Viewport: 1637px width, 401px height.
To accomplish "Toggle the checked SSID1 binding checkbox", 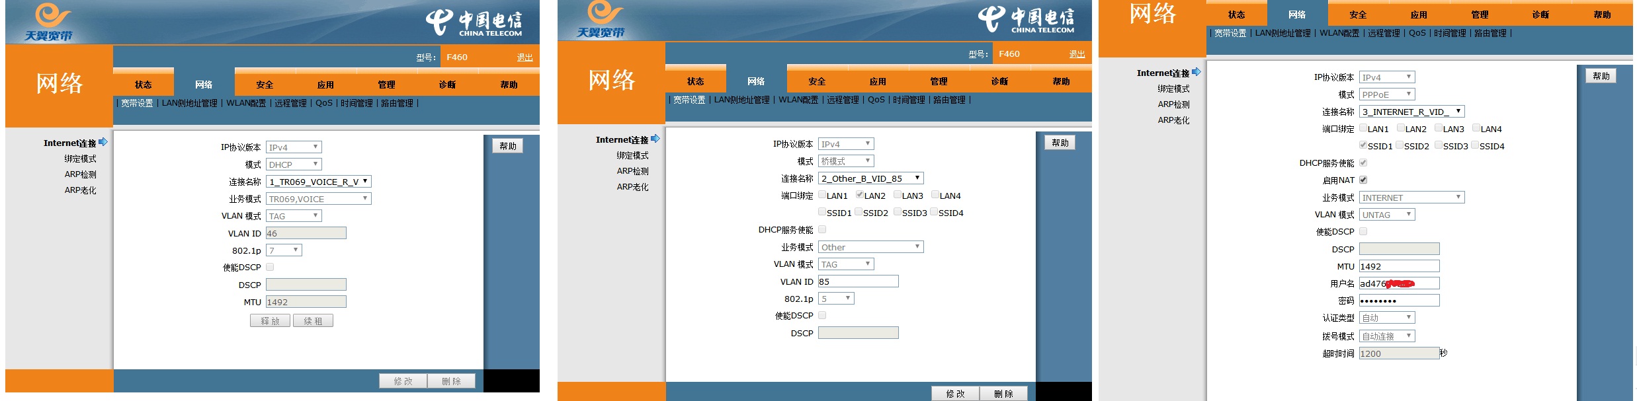I will pos(1363,145).
